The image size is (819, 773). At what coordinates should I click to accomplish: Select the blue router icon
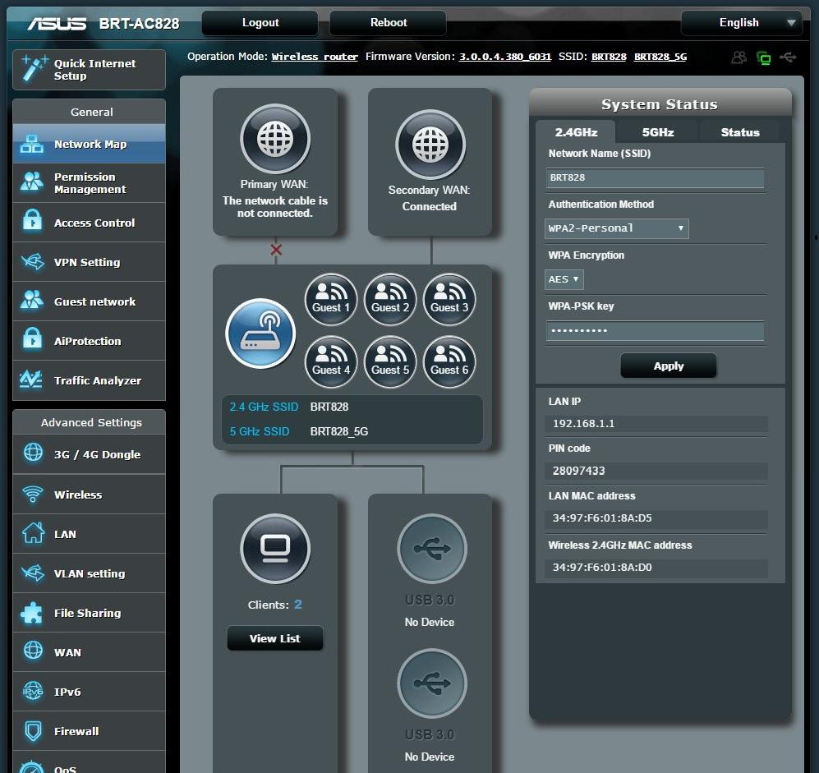tap(260, 334)
